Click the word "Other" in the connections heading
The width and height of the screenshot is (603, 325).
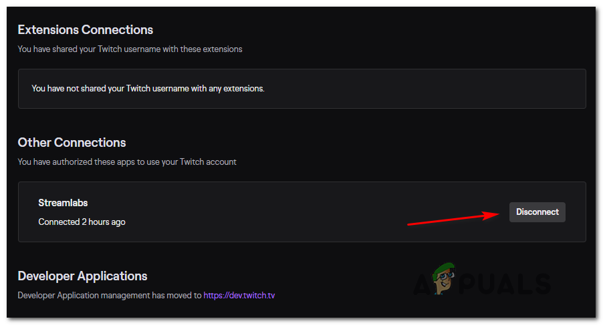(x=34, y=143)
